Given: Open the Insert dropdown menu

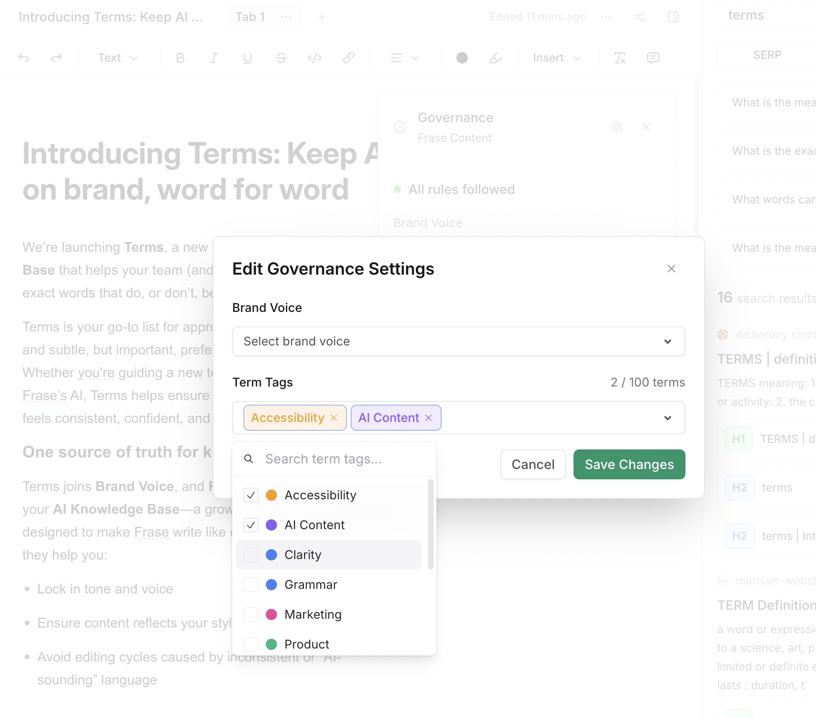Looking at the screenshot, I should (x=556, y=58).
